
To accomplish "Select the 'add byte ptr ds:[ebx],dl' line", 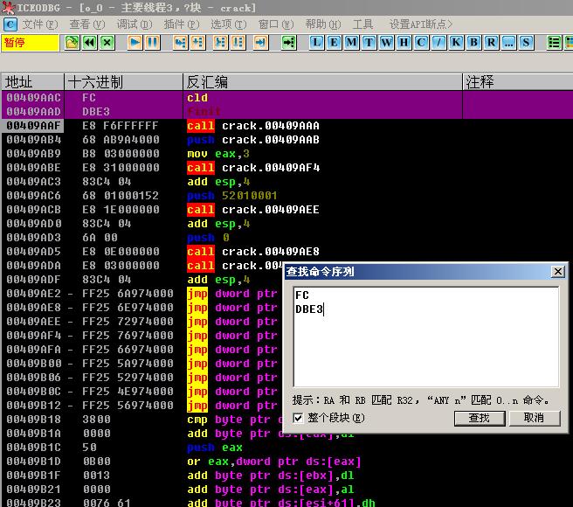I will point(271,476).
